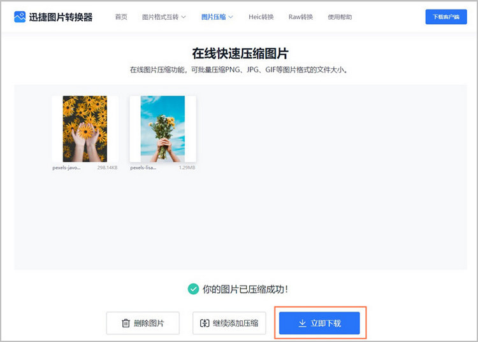Click the compress icon beside 继续添加压缩
Viewport: 478px width, 342px height.
[x=205, y=323]
